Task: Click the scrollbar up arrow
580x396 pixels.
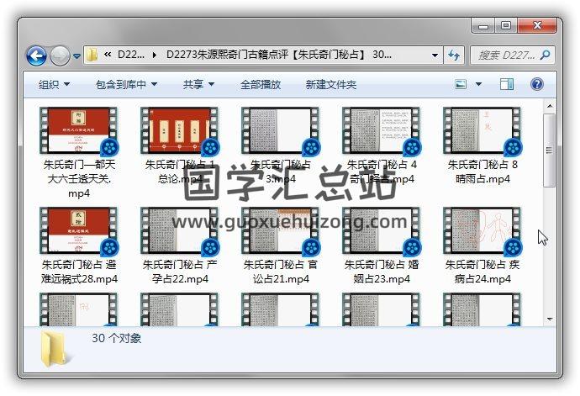Action: pyautogui.click(x=550, y=106)
